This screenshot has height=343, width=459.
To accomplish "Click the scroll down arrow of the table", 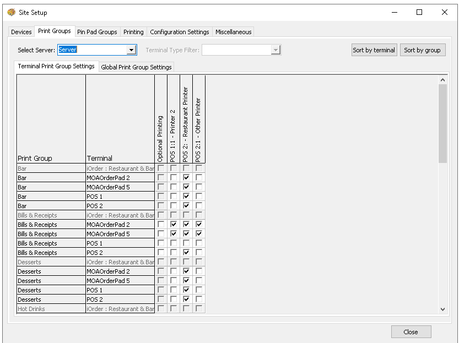I will tap(442, 309).
